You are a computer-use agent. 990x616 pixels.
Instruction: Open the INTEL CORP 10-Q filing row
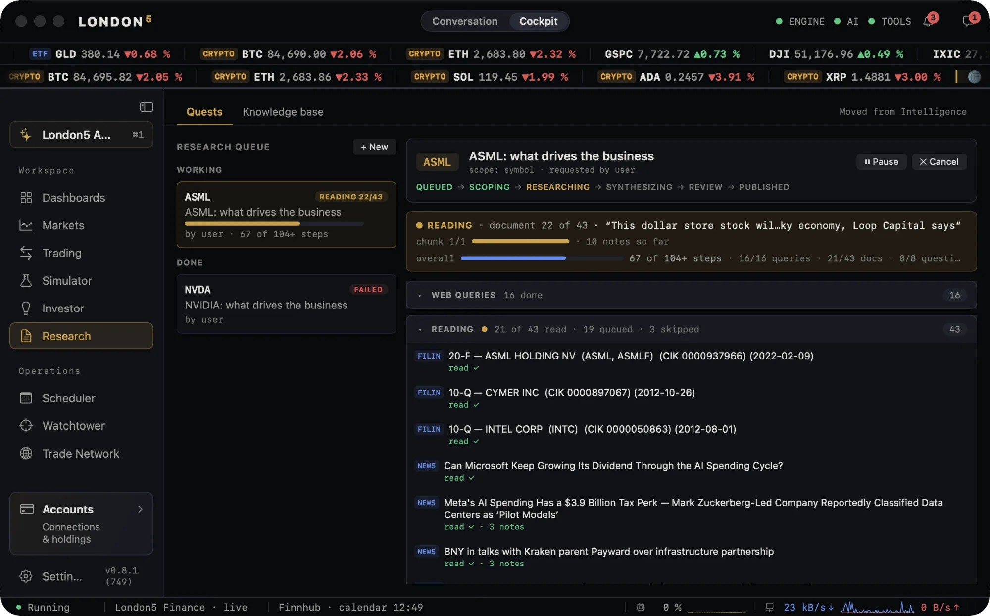(691, 435)
